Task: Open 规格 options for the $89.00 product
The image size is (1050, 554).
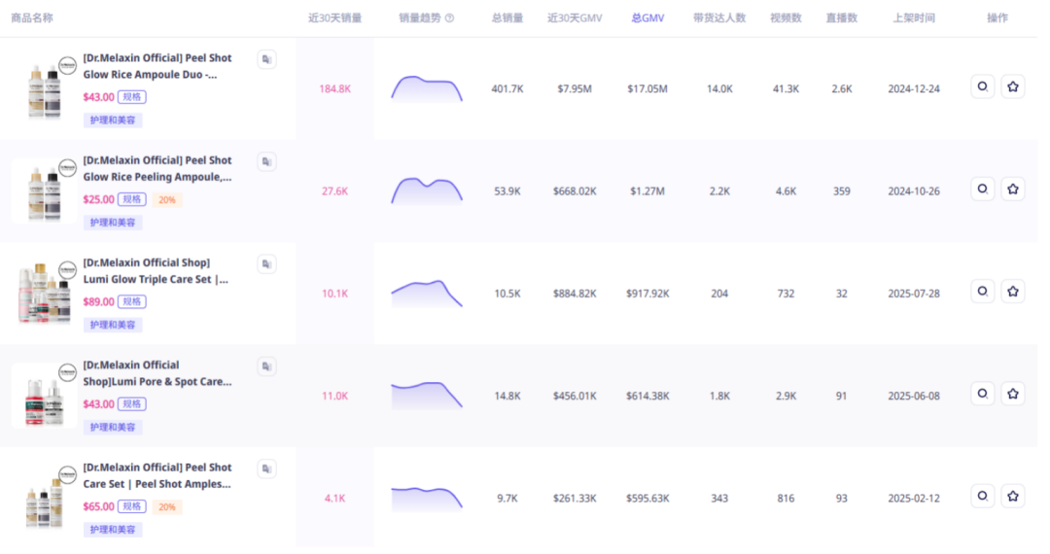Action: tap(132, 302)
